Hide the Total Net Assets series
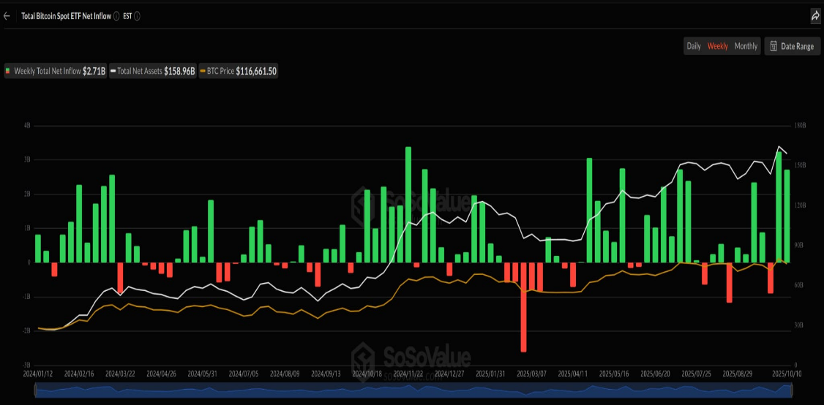This screenshot has height=405, width=824. pyautogui.click(x=153, y=71)
